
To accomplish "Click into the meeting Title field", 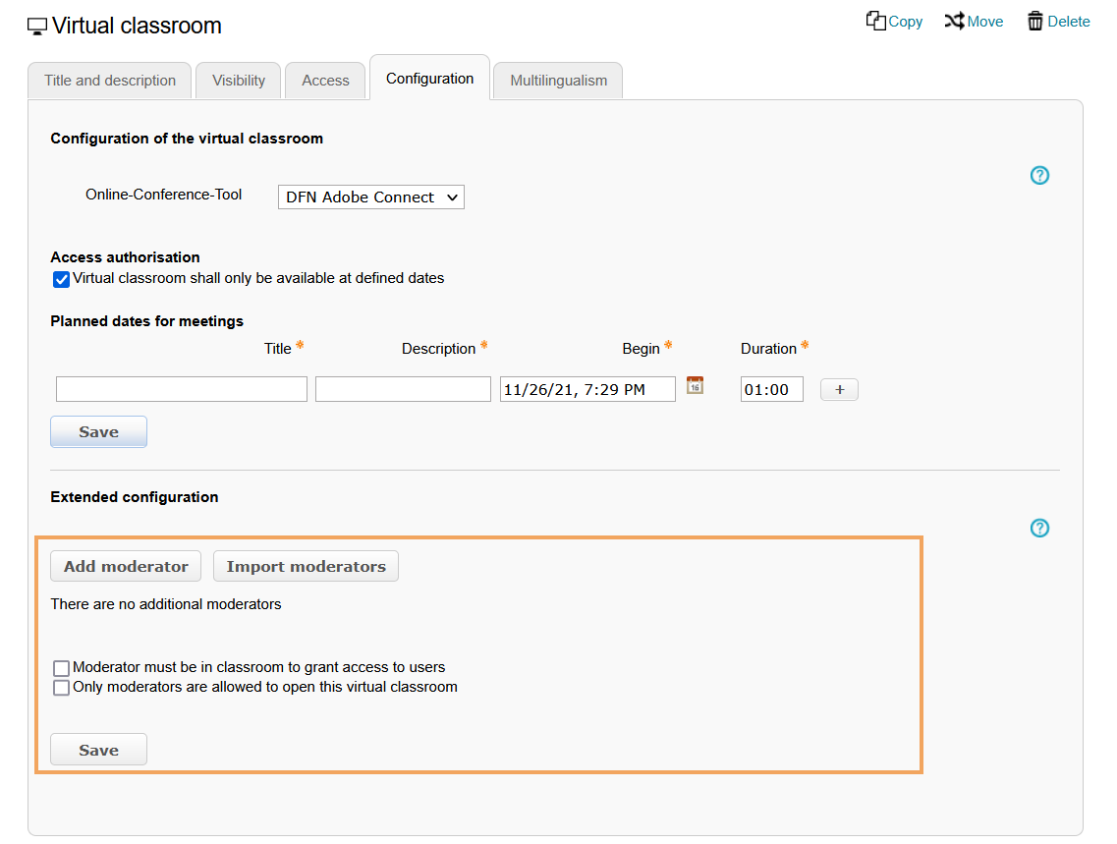I will pos(182,389).
